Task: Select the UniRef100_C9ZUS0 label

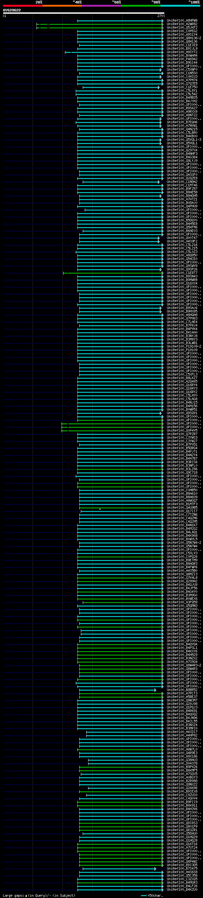Action: (x=182, y=795)
